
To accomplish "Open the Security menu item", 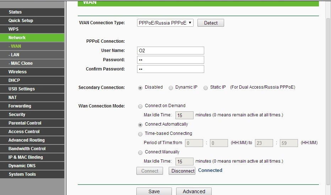I will click(32, 115).
